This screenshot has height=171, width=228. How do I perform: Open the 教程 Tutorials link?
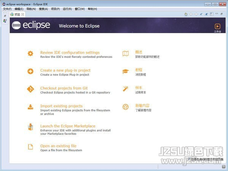click(139, 70)
